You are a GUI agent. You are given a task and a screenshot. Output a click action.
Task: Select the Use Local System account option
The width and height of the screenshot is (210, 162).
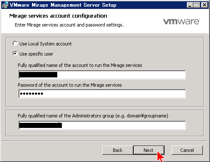15,43
